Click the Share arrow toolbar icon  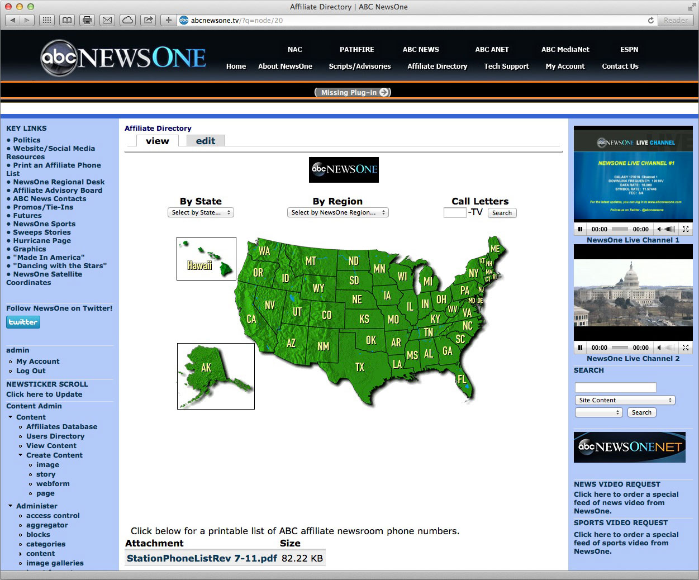click(148, 20)
